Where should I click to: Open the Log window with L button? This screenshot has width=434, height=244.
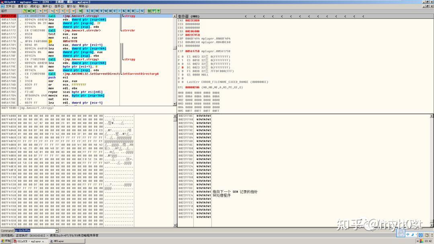coord(88,11)
